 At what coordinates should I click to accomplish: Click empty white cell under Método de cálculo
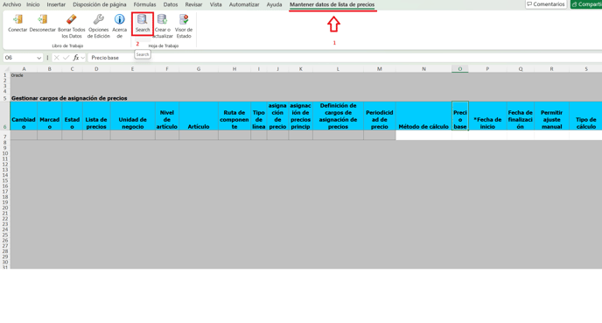click(423, 135)
